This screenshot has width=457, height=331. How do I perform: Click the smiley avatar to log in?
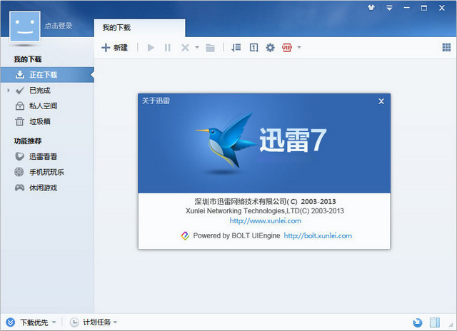[x=25, y=26]
